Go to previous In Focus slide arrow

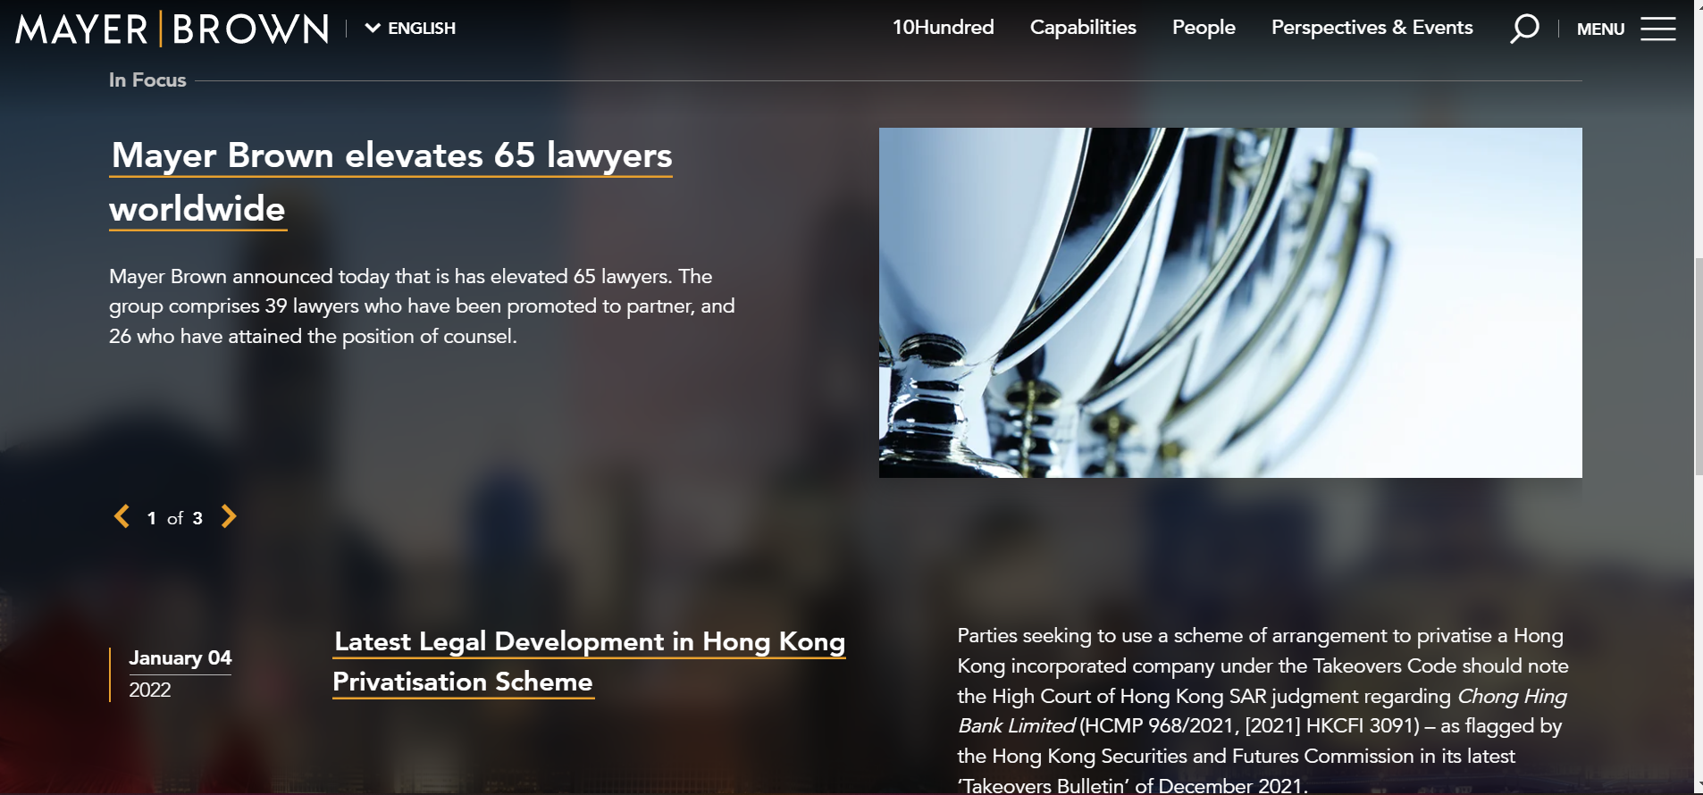[122, 516]
